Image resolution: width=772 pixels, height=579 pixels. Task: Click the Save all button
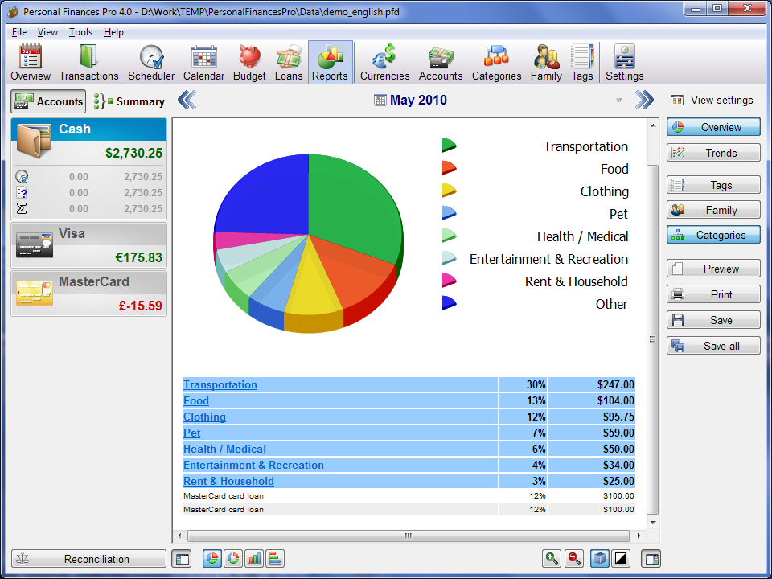[x=713, y=346]
